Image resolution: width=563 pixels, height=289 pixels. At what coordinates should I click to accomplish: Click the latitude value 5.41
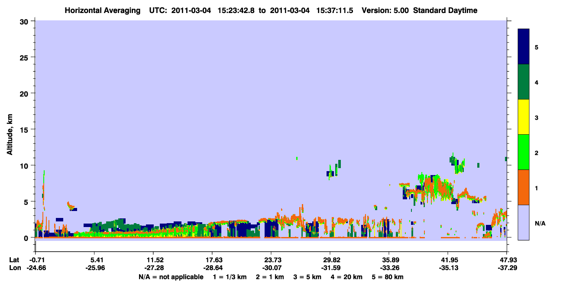(95, 260)
